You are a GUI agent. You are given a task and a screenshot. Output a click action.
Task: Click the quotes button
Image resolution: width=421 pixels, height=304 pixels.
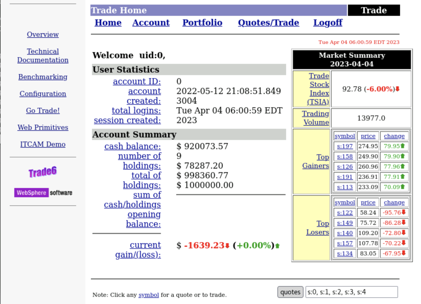[290, 292]
